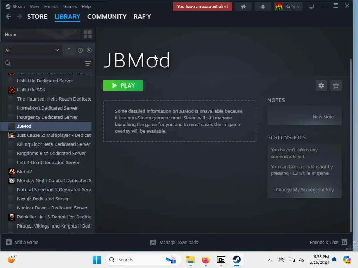Open the advanced filter options icon

pos(88,64)
